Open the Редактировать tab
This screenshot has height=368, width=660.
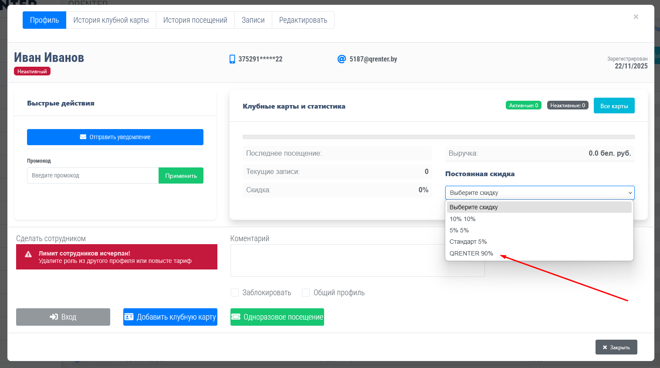point(303,20)
